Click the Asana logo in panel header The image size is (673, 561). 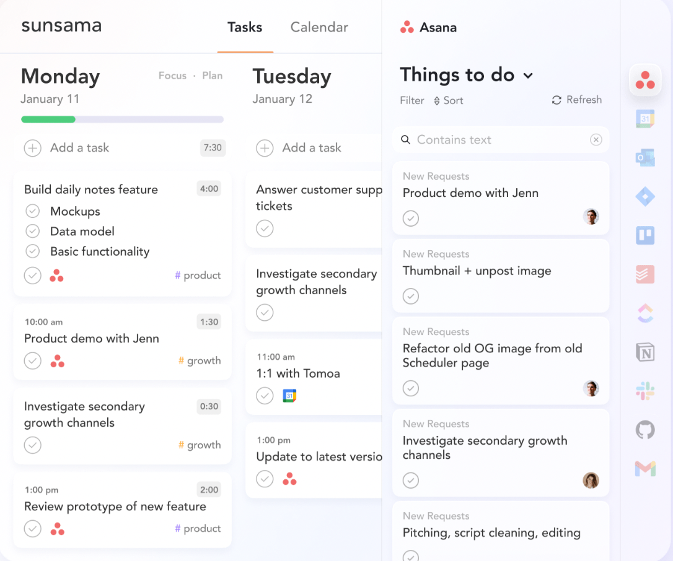click(407, 27)
